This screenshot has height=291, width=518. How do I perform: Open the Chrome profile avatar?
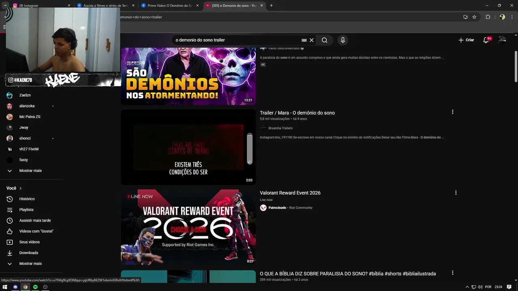tap(502, 17)
